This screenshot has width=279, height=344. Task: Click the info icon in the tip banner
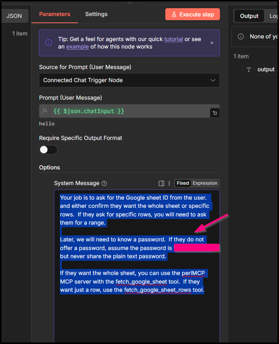[x=49, y=43]
